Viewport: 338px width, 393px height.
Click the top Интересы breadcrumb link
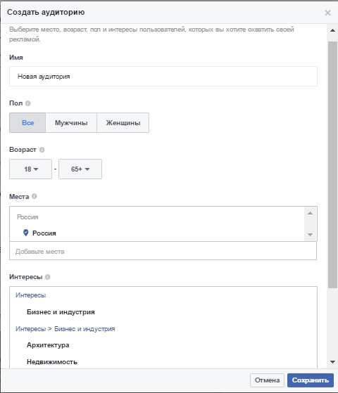tap(31, 295)
